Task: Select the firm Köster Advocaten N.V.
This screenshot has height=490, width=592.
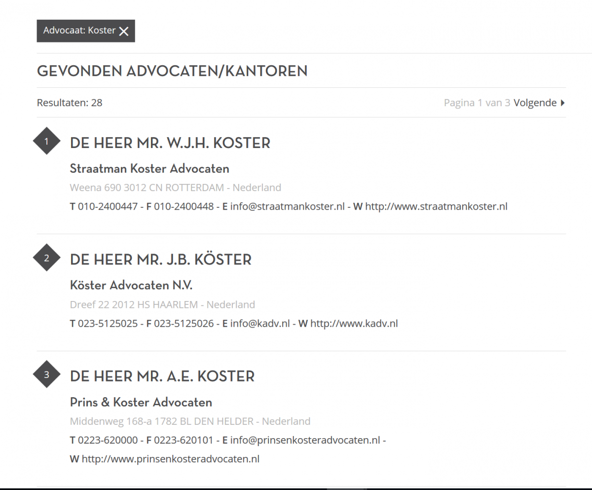Action: click(131, 285)
